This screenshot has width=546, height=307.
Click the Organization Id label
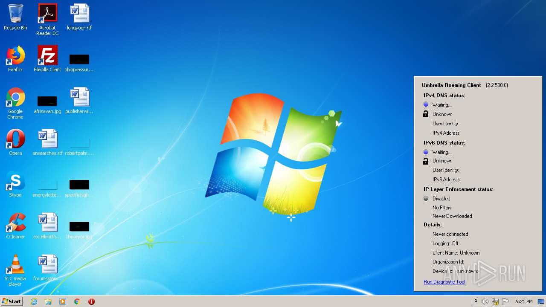point(448,262)
